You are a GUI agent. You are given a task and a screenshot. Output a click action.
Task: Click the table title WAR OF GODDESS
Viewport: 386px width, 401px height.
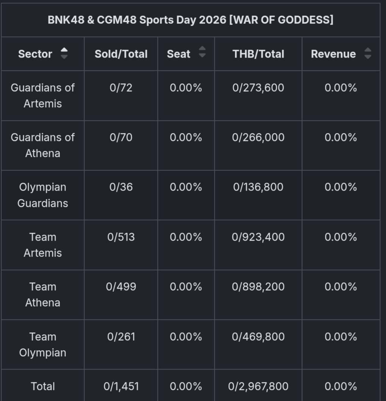(191, 20)
